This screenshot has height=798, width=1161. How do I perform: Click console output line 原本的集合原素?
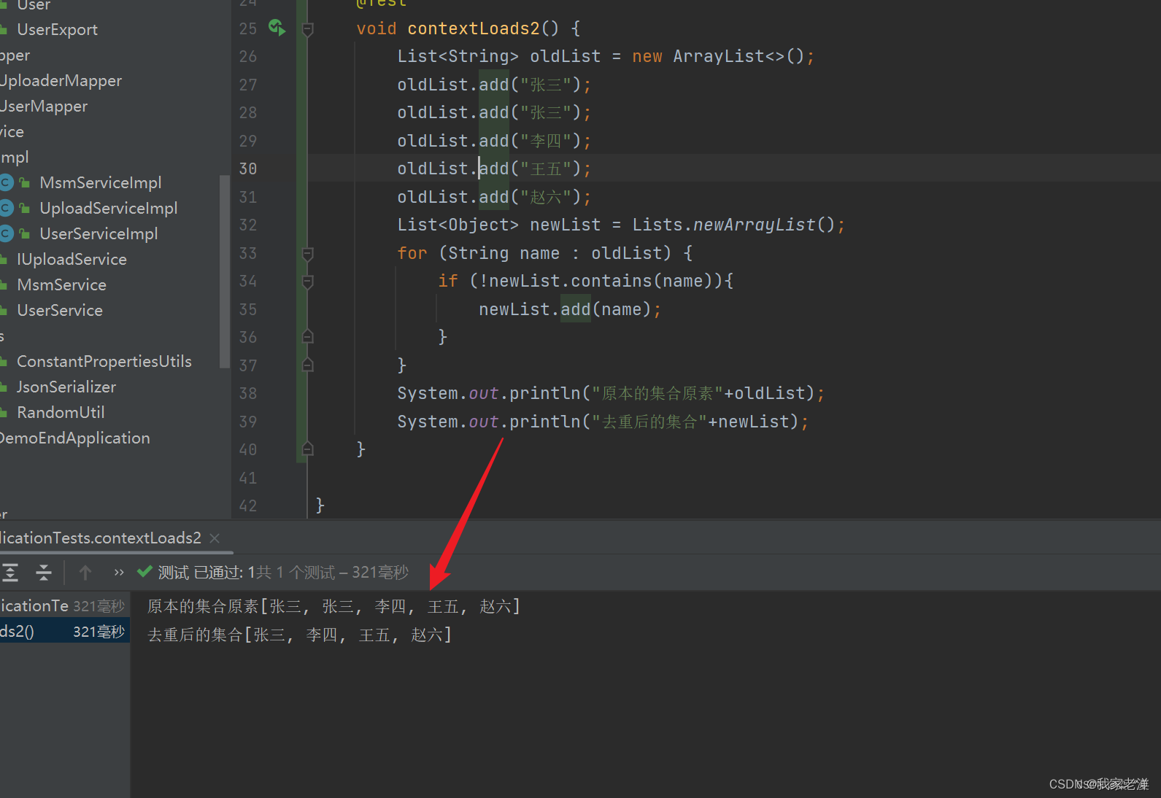(x=333, y=606)
